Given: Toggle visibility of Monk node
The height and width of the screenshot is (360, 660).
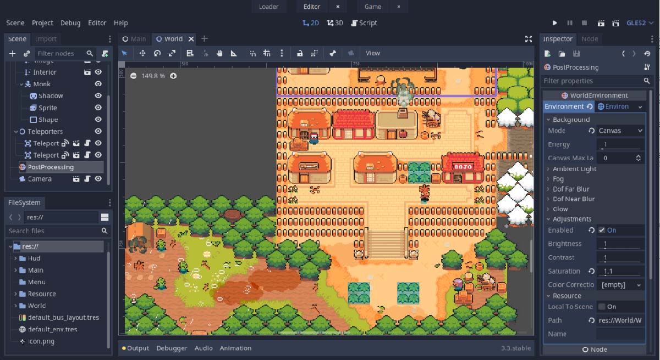Looking at the screenshot, I should click(98, 84).
